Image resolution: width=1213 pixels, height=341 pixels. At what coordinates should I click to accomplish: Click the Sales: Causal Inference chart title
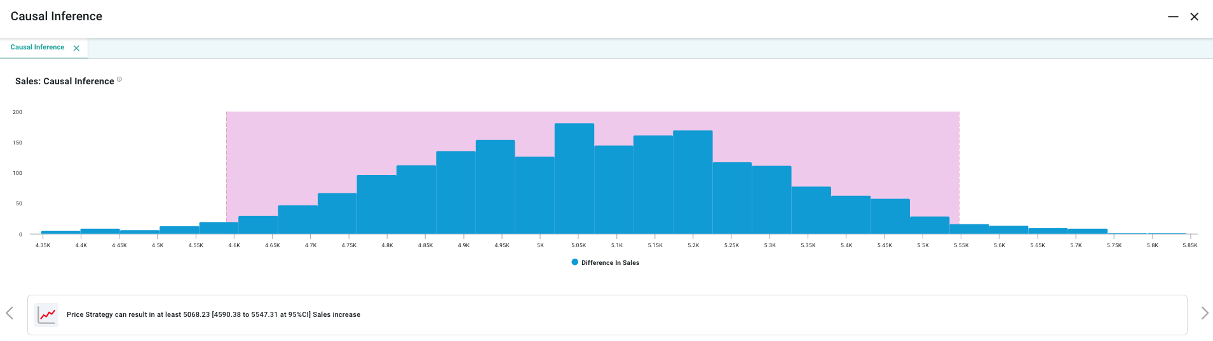point(65,81)
